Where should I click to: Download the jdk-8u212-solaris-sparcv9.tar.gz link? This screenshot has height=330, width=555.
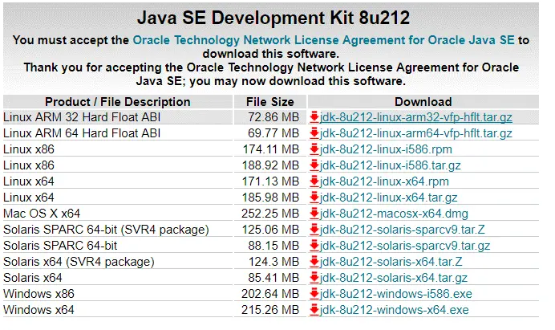405,246
